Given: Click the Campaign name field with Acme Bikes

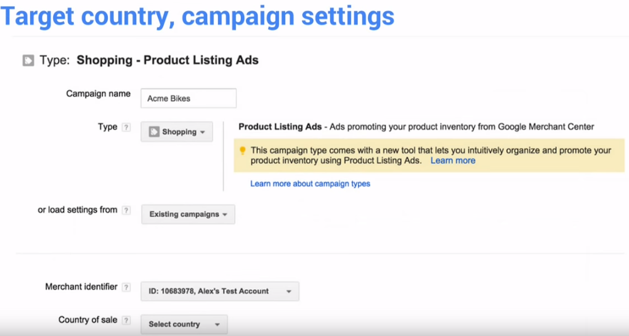Looking at the screenshot, I should 189,99.
